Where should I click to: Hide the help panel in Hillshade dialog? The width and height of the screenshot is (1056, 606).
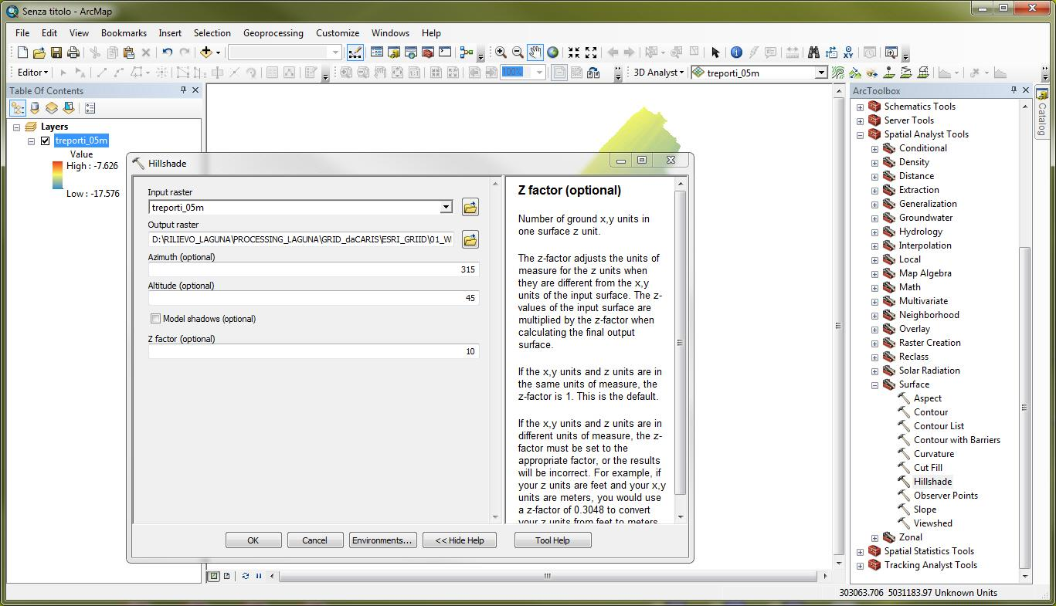point(460,540)
